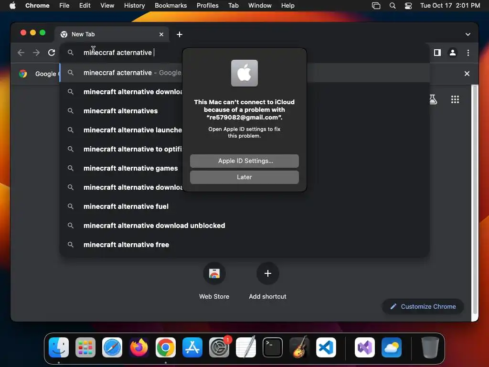489x367 pixels.
Task: Open the Help menu
Action: pyautogui.click(x=287, y=6)
